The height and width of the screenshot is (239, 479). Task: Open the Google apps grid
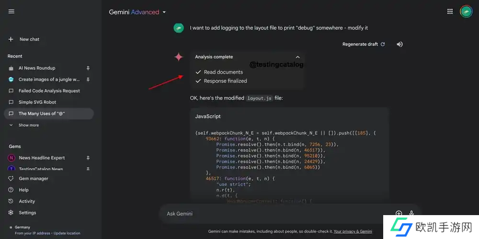(x=450, y=11)
